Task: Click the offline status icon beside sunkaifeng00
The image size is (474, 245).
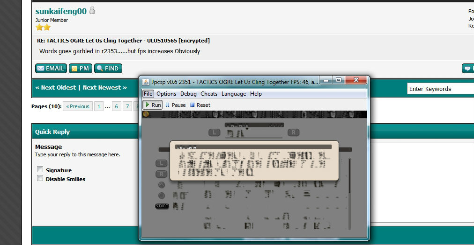Action: click(x=92, y=11)
